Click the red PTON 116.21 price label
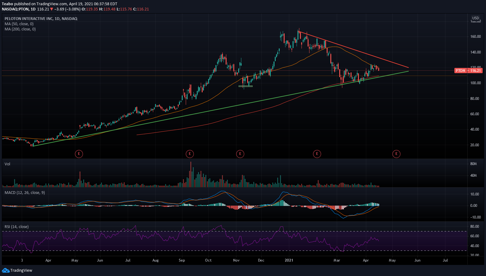The width and height of the screenshot is (486, 276). (468, 71)
